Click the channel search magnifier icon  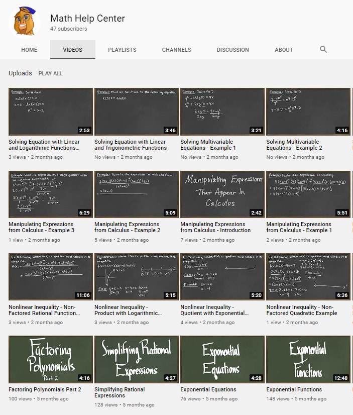coord(323,49)
